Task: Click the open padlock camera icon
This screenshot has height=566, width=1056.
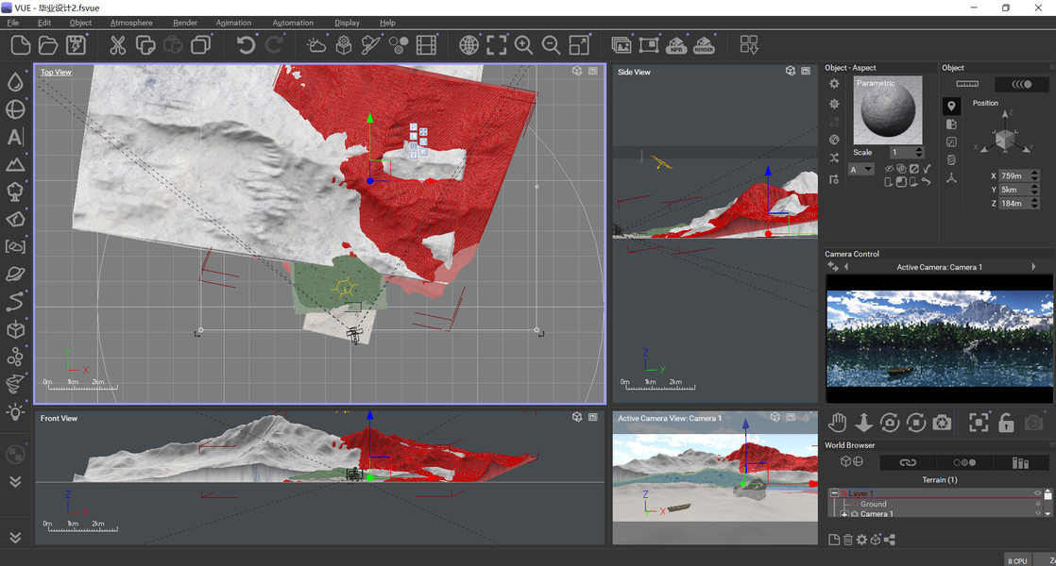Action: (x=1006, y=423)
